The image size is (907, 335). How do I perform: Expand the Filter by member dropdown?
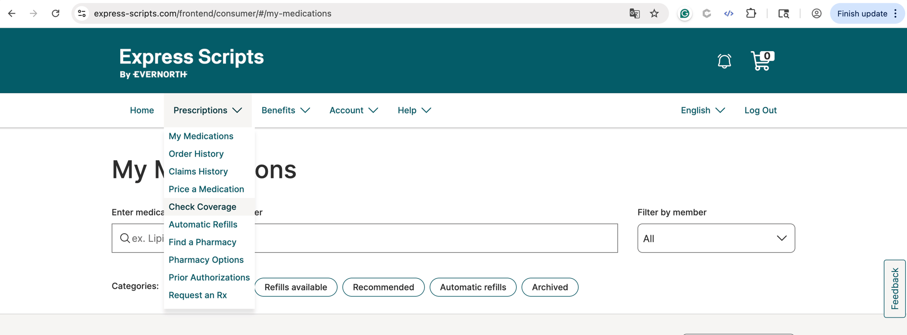716,238
